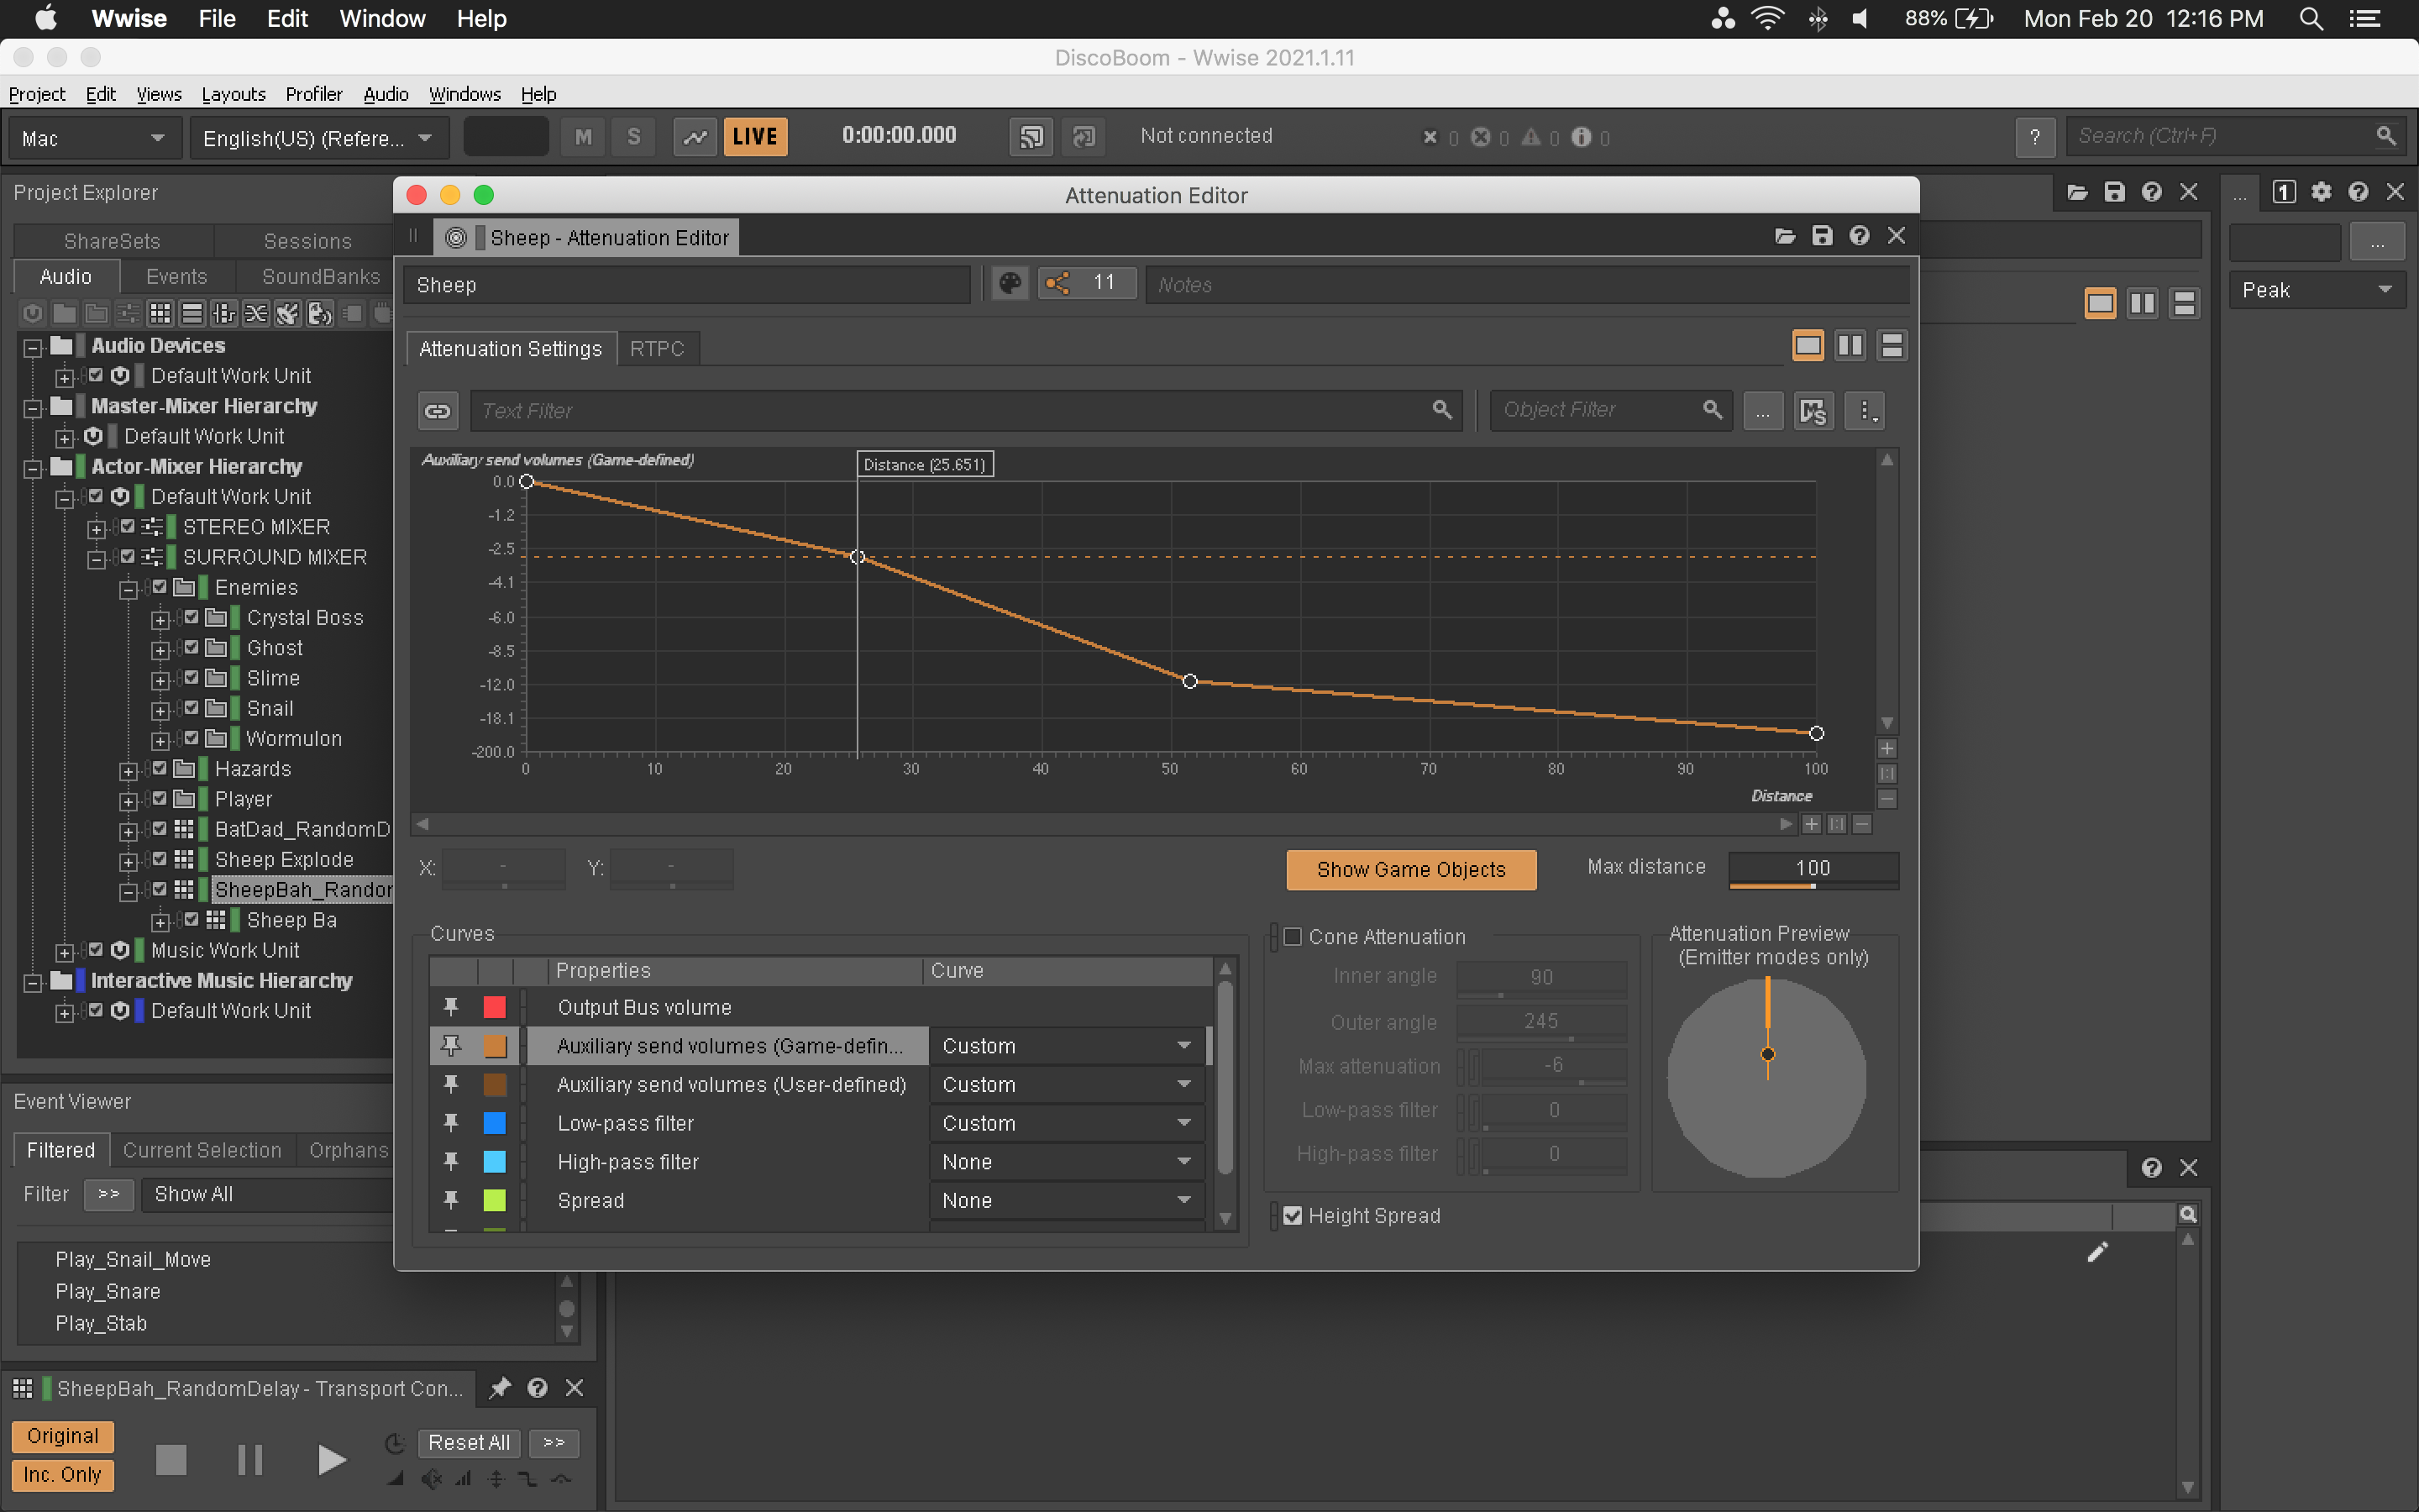2419x1512 pixels.
Task: Open the Layouts menu
Action: [x=233, y=94]
